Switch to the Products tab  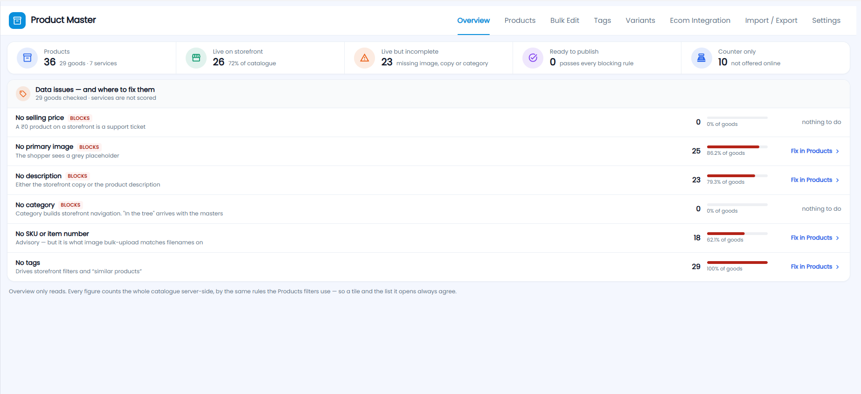tap(520, 21)
